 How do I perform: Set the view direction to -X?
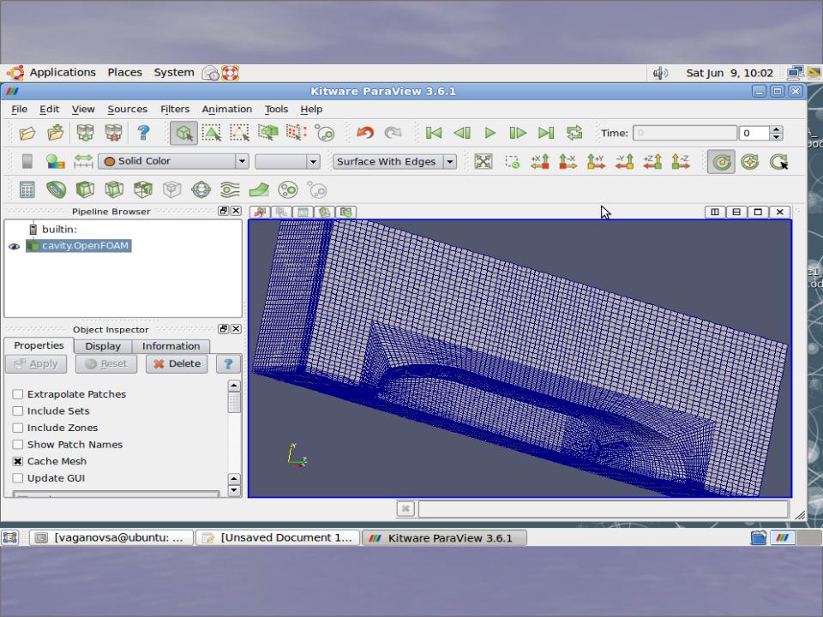pyautogui.click(x=568, y=162)
